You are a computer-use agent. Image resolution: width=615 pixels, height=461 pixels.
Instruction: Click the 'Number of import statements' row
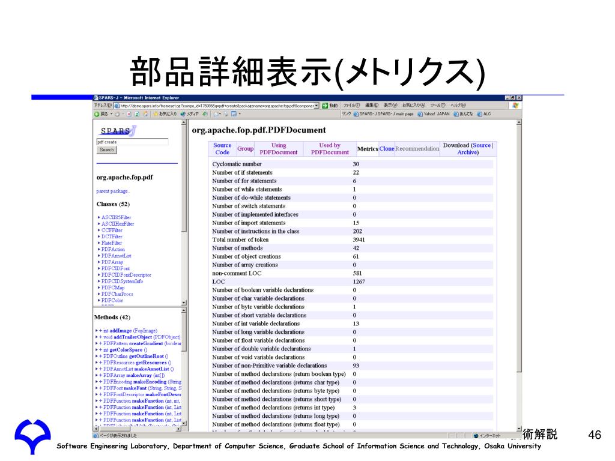[x=351, y=223]
